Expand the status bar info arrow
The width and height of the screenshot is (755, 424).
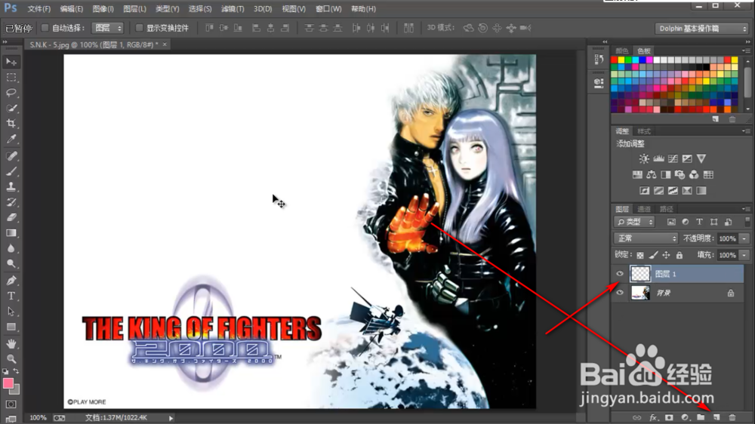(x=171, y=418)
